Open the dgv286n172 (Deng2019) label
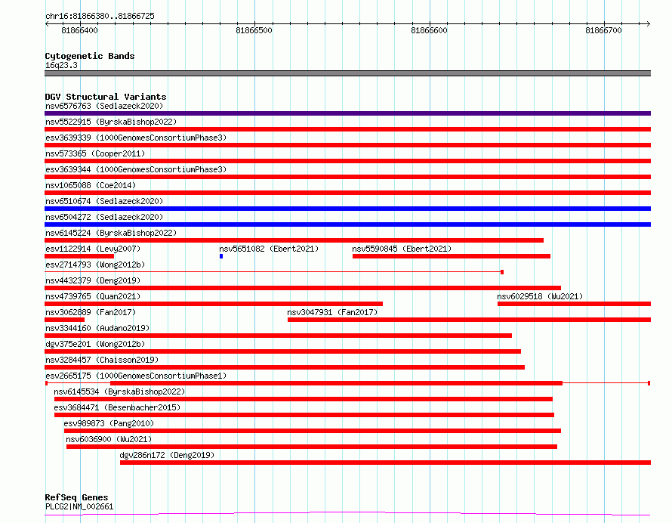The width and height of the screenshot is (672, 523). [x=167, y=455]
